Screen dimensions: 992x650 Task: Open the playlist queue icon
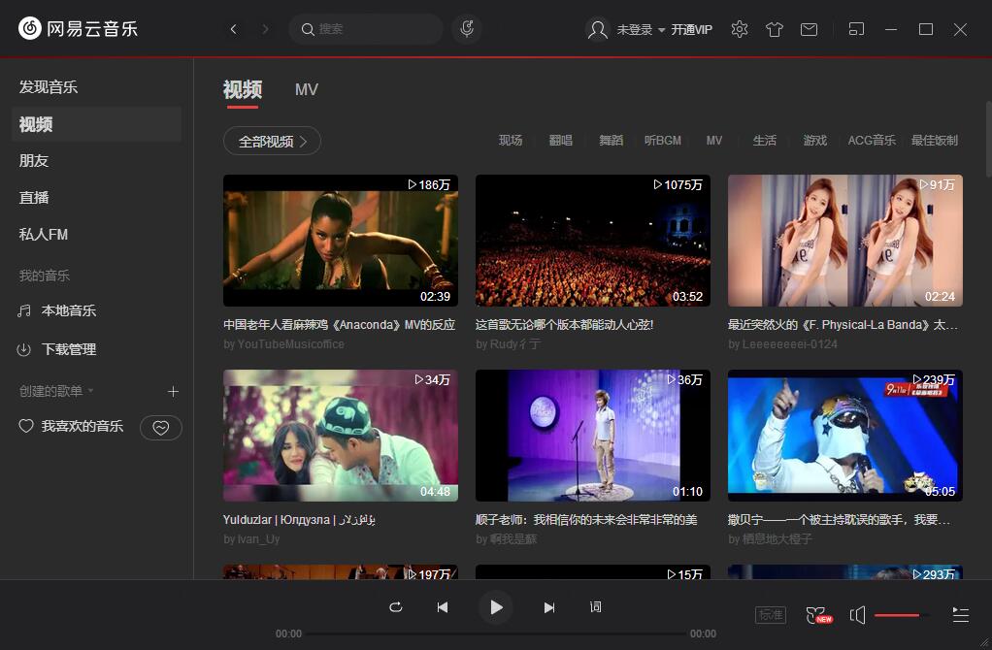tap(960, 615)
